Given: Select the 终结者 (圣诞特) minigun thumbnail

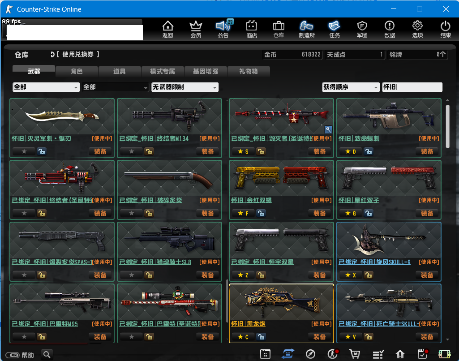Looking at the screenshot, I should (x=62, y=178).
